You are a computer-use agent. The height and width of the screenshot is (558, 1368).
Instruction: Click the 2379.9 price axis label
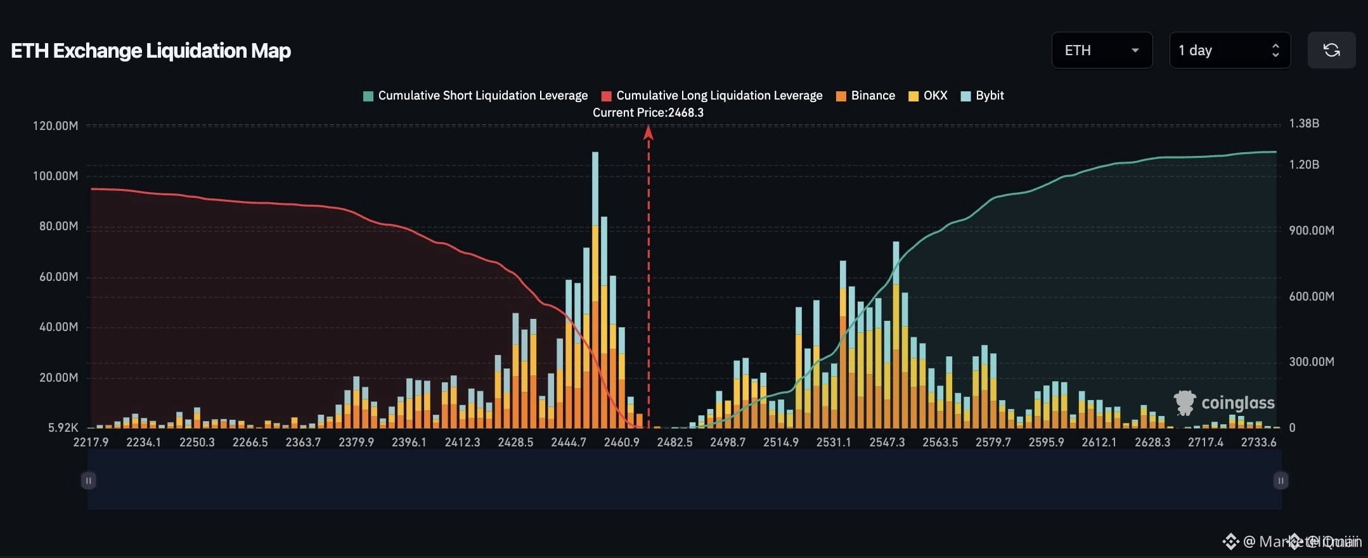[x=356, y=442]
